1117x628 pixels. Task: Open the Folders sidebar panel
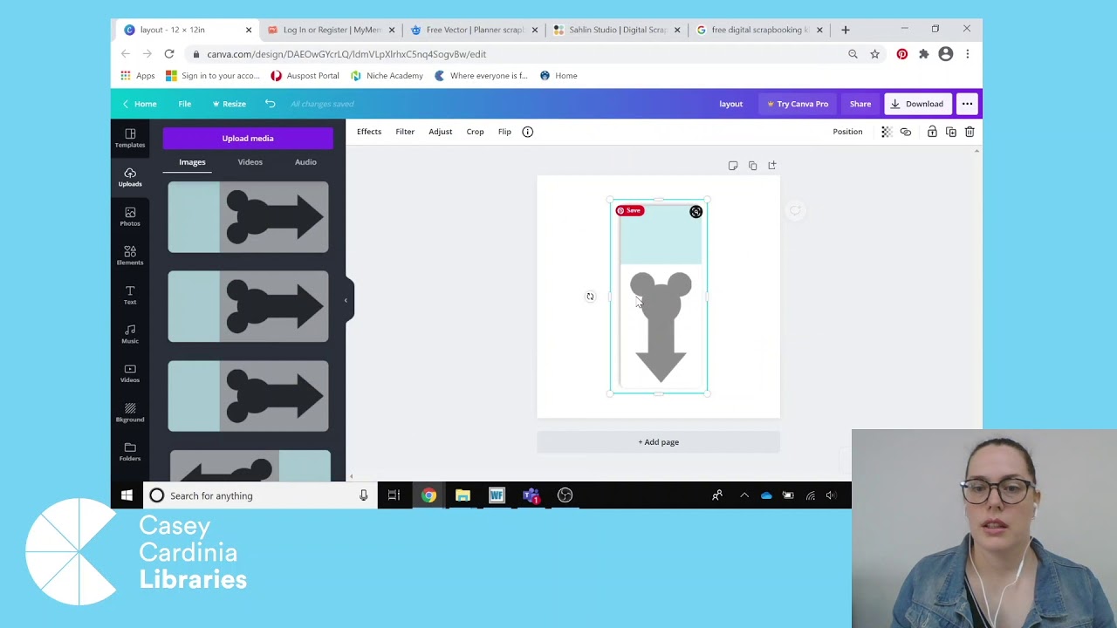[130, 452]
